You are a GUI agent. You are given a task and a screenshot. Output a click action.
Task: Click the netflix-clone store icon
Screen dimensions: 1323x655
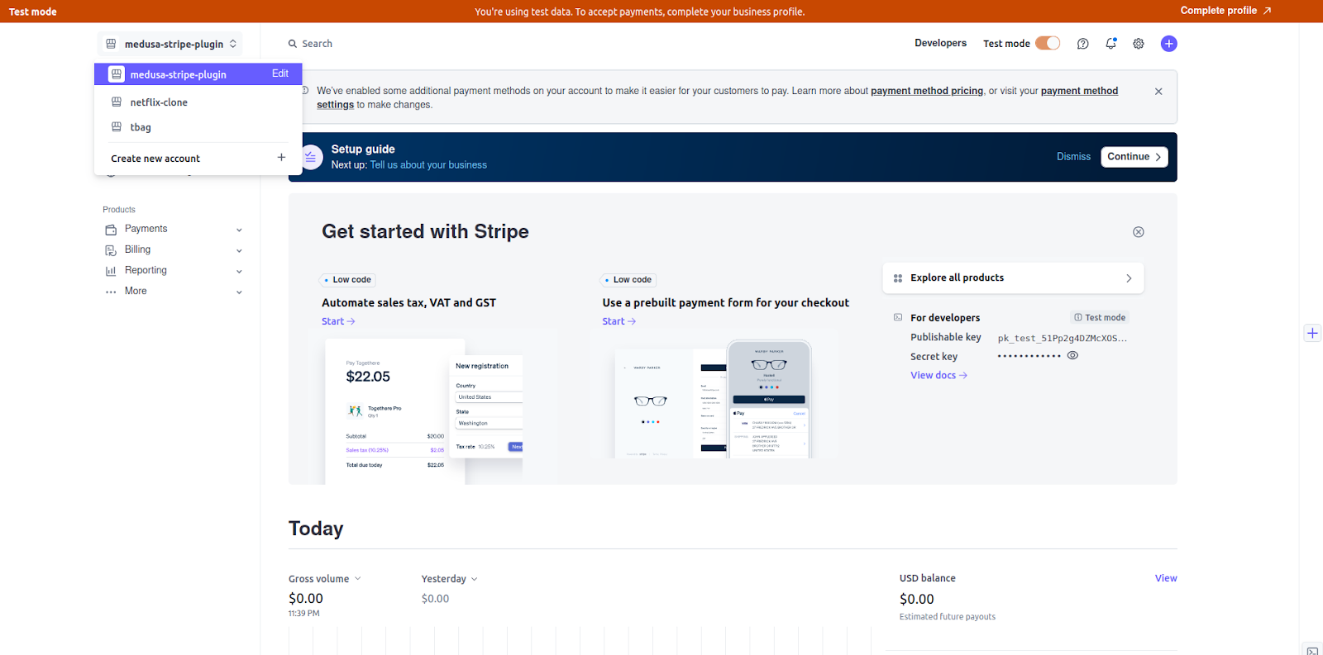point(117,102)
